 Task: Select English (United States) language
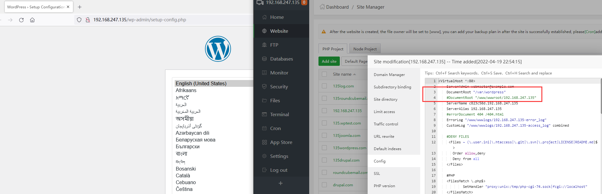[x=201, y=83]
